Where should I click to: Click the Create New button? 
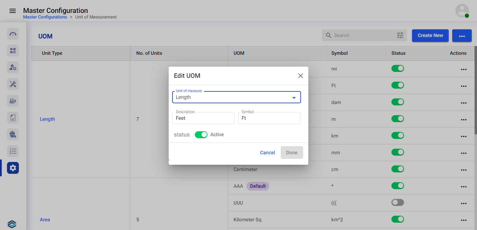430,36
